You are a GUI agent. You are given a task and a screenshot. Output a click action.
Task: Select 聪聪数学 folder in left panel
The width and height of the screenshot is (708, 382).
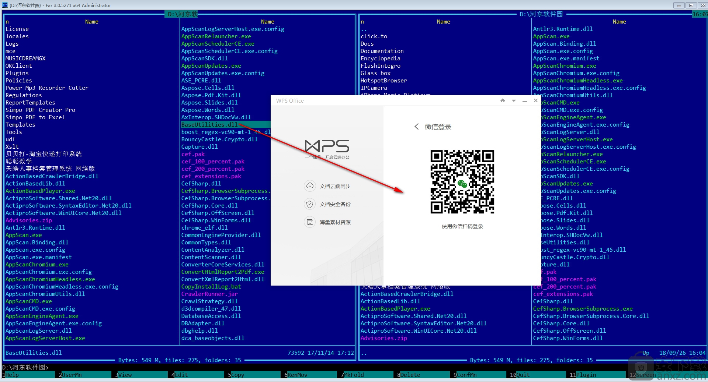pyautogui.click(x=18, y=161)
